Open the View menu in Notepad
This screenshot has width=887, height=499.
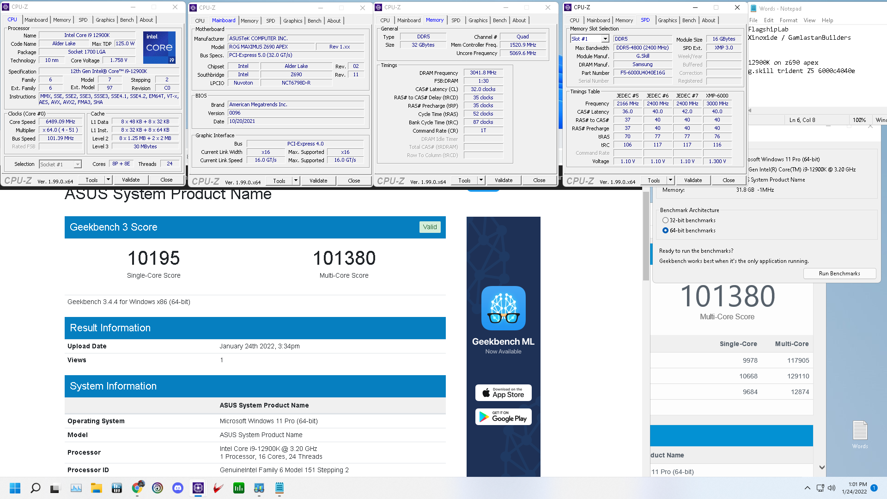[x=809, y=20]
